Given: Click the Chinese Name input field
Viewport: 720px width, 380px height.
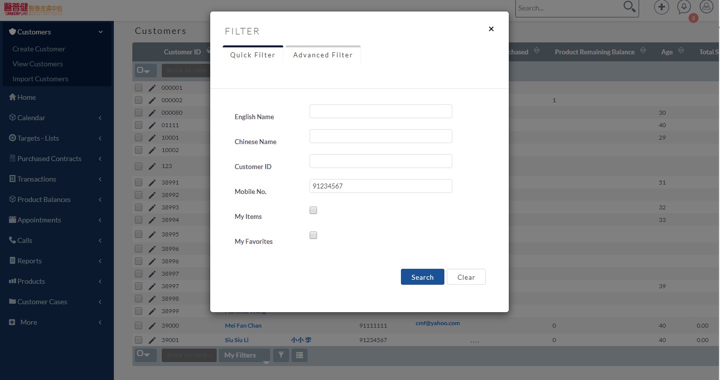Looking at the screenshot, I should pos(381,136).
